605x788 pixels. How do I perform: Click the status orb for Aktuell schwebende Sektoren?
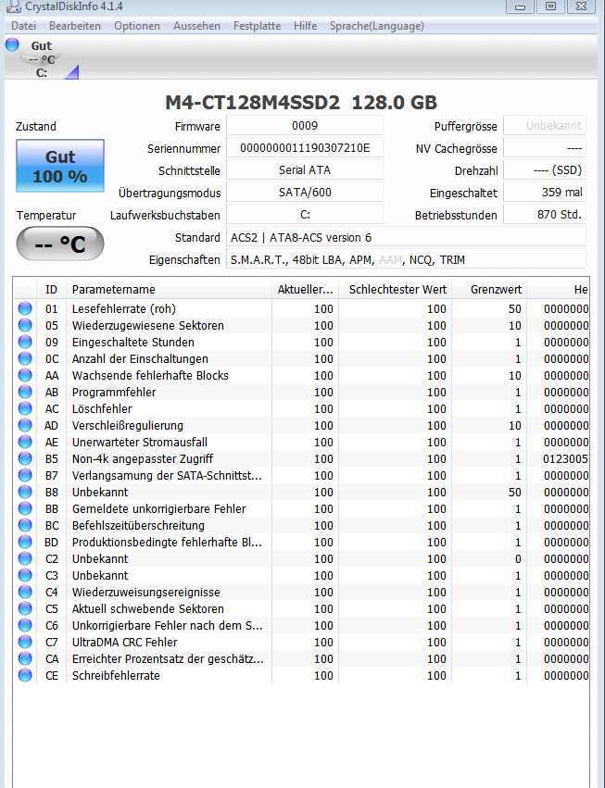click(x=25, y=608)
